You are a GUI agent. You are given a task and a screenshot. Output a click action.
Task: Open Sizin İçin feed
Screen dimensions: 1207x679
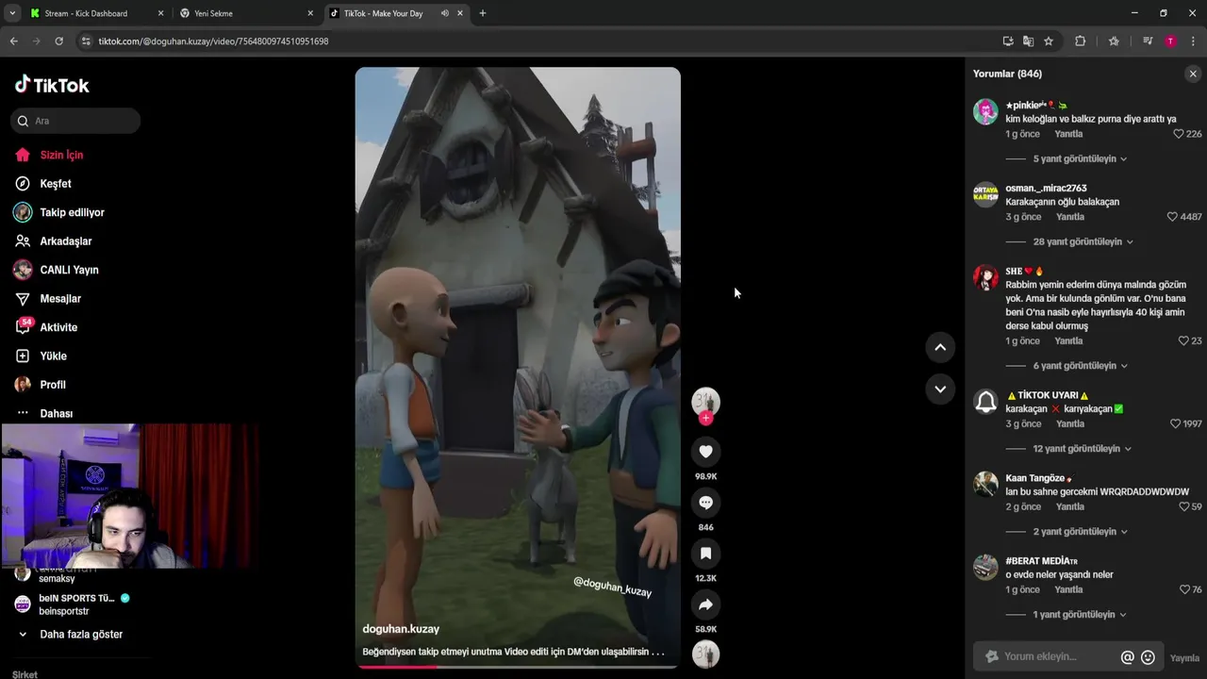pos(61,155)
